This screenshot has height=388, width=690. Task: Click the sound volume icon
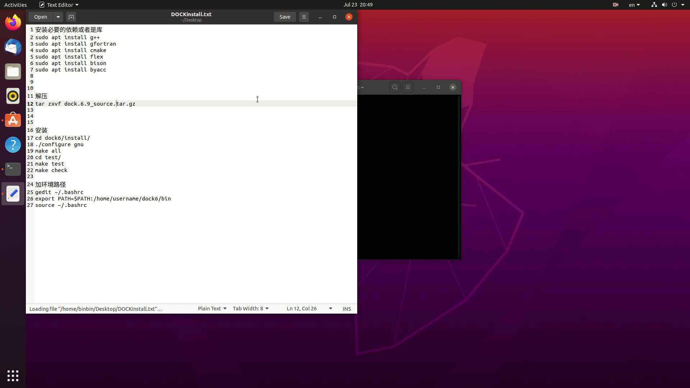click(x=664, y=5)
